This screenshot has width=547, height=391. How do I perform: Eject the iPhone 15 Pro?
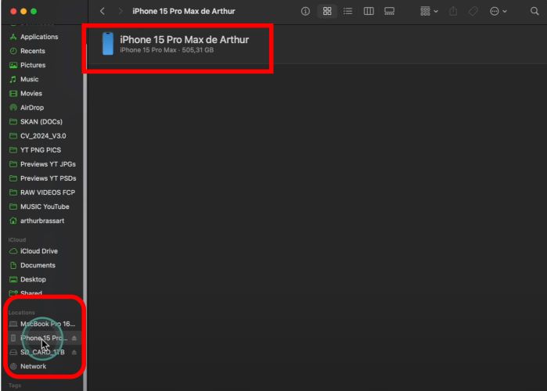tap(74, 338)
